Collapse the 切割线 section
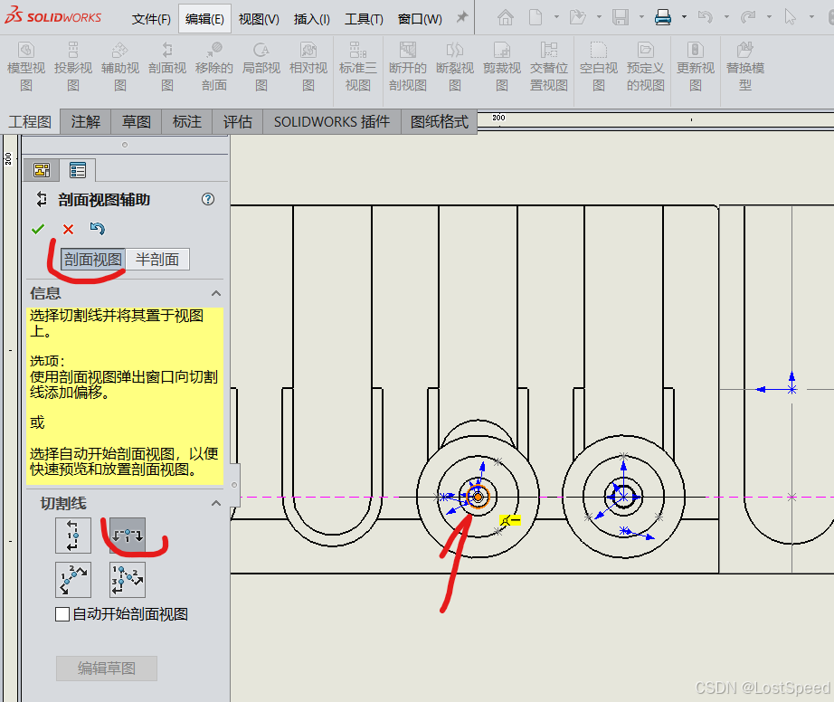This screenshot has height=702, width=834. [x=216, y=503]
